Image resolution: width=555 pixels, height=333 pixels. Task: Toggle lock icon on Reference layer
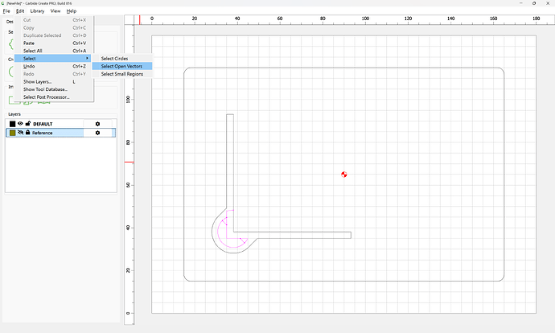tap(27, 133)
